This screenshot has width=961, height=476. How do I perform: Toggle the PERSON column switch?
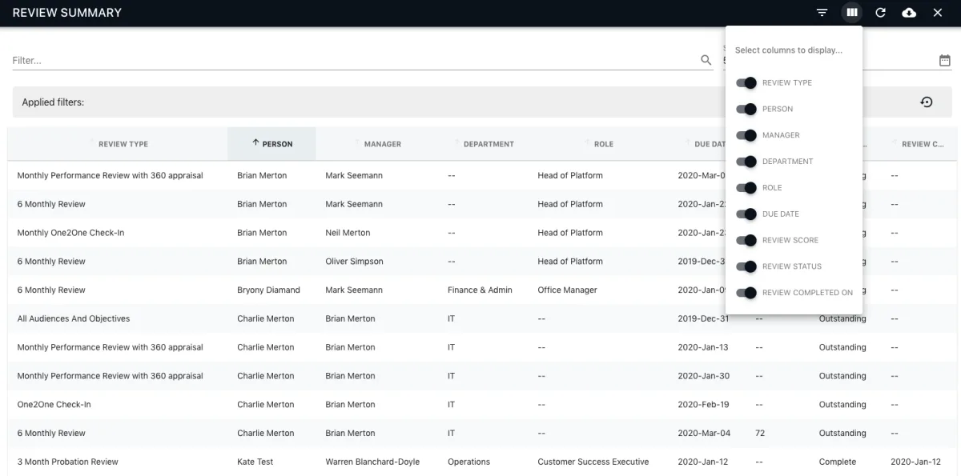click(746, 109)
